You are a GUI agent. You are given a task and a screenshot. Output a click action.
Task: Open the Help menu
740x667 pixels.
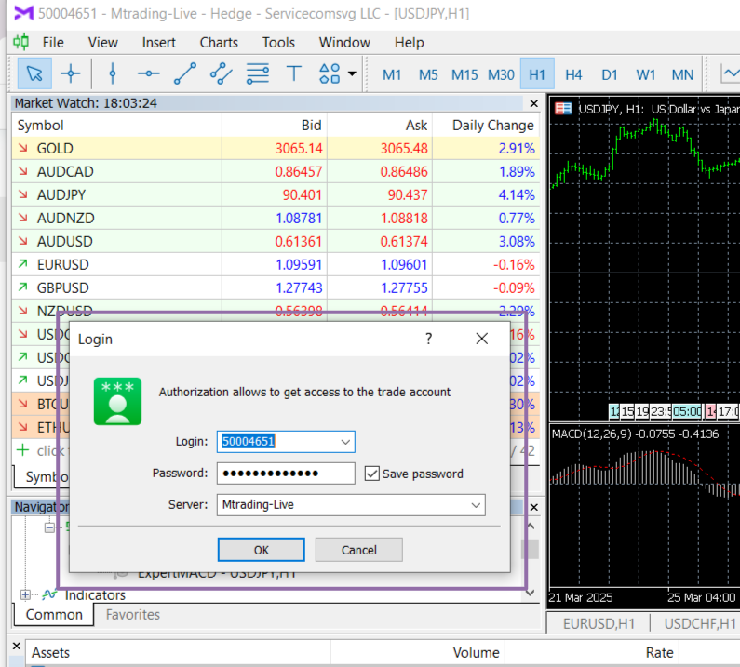click(410, 43)
